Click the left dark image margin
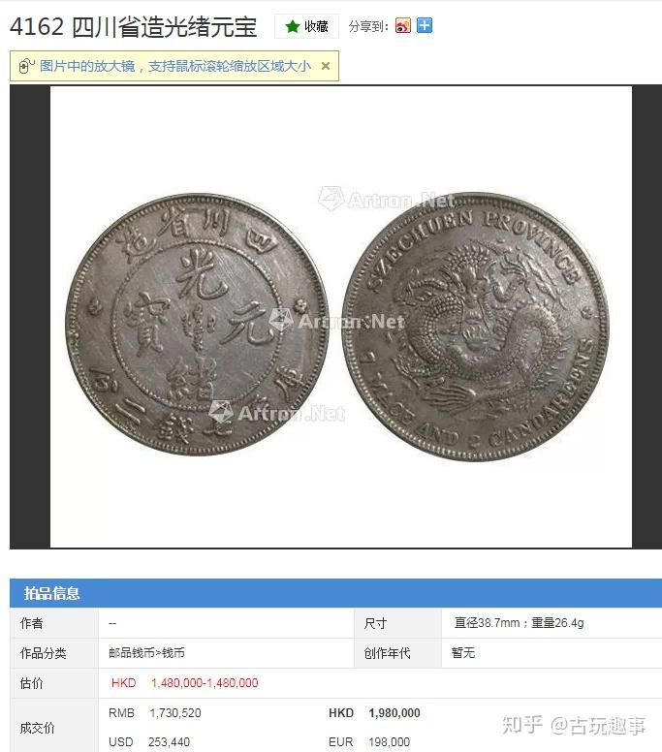The width and height of the screenshot is (662, 752). pyautogui.click(x=30, y=317)
